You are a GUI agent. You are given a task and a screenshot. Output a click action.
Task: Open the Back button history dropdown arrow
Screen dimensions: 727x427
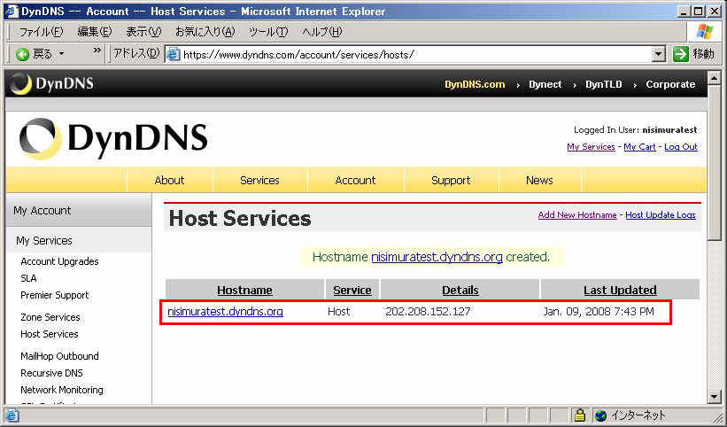[x=62, y=54]
